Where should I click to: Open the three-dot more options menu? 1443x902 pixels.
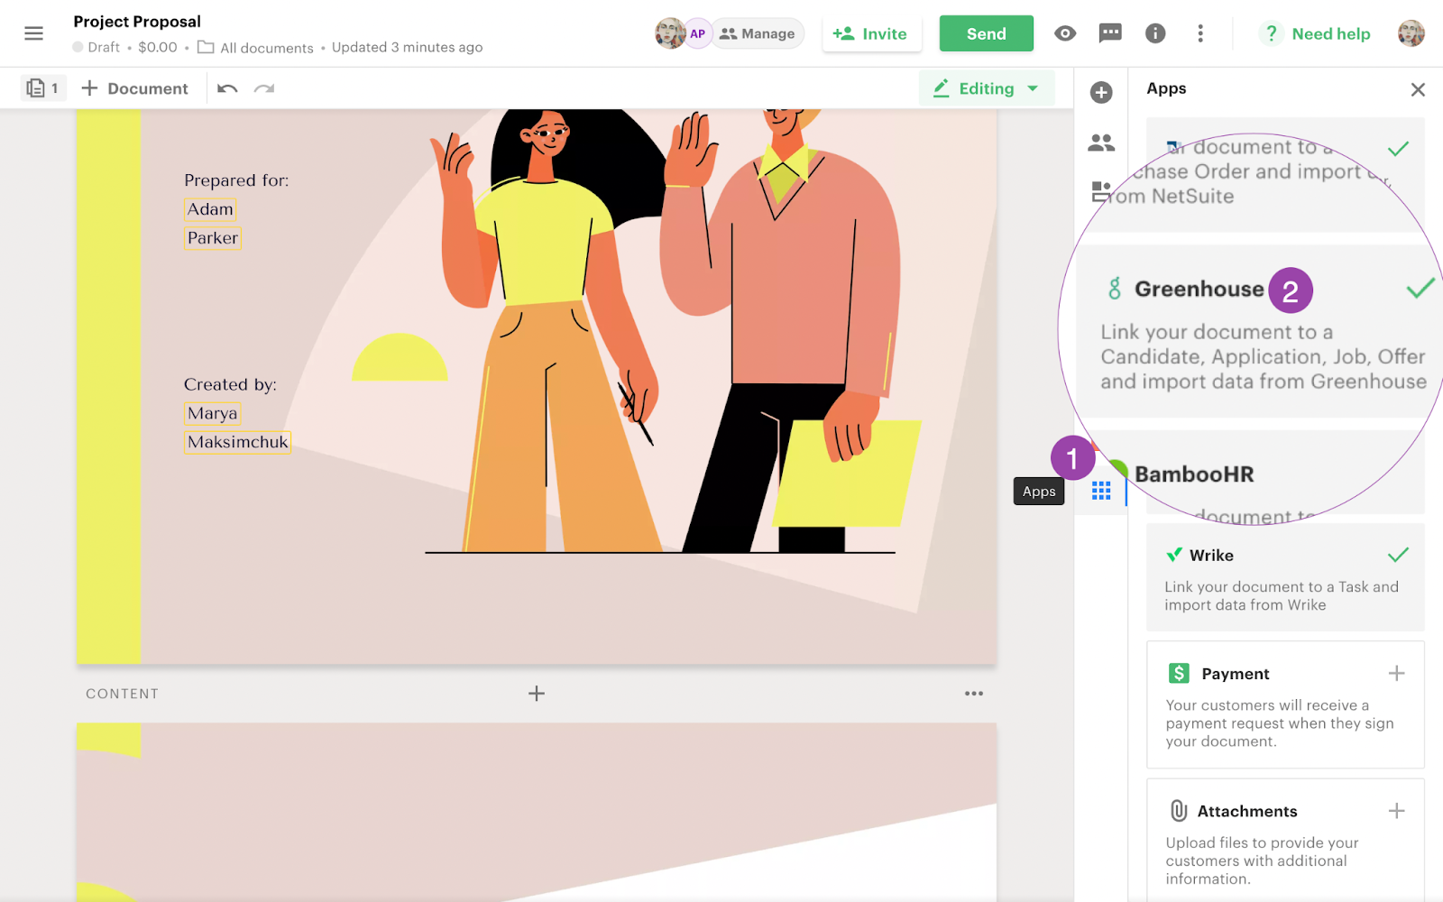click(1199, 33)
